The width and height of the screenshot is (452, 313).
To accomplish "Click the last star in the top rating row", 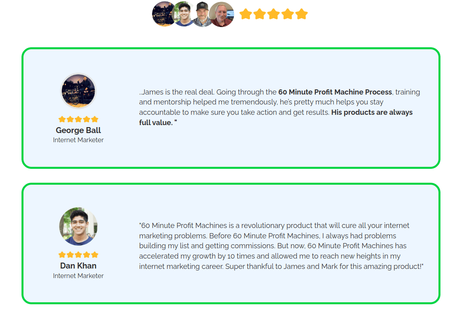I will point(302,14).
